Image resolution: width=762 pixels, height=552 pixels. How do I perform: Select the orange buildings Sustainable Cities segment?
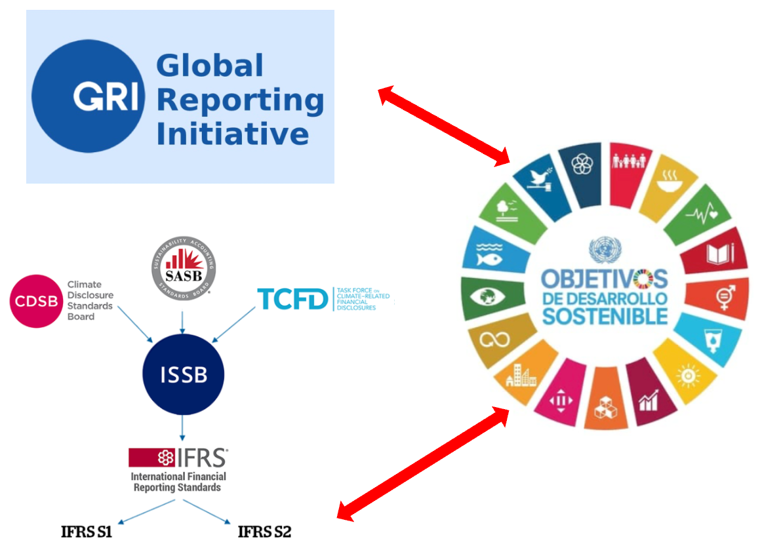tap(527, 372)
